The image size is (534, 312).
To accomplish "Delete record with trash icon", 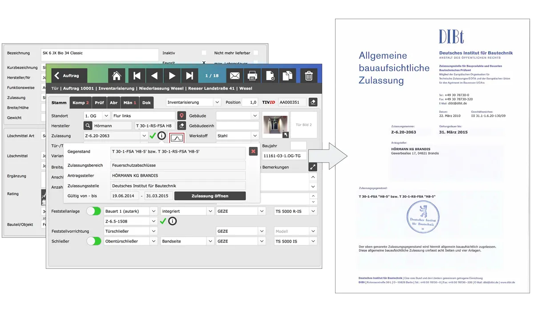I will pos(308,76).
